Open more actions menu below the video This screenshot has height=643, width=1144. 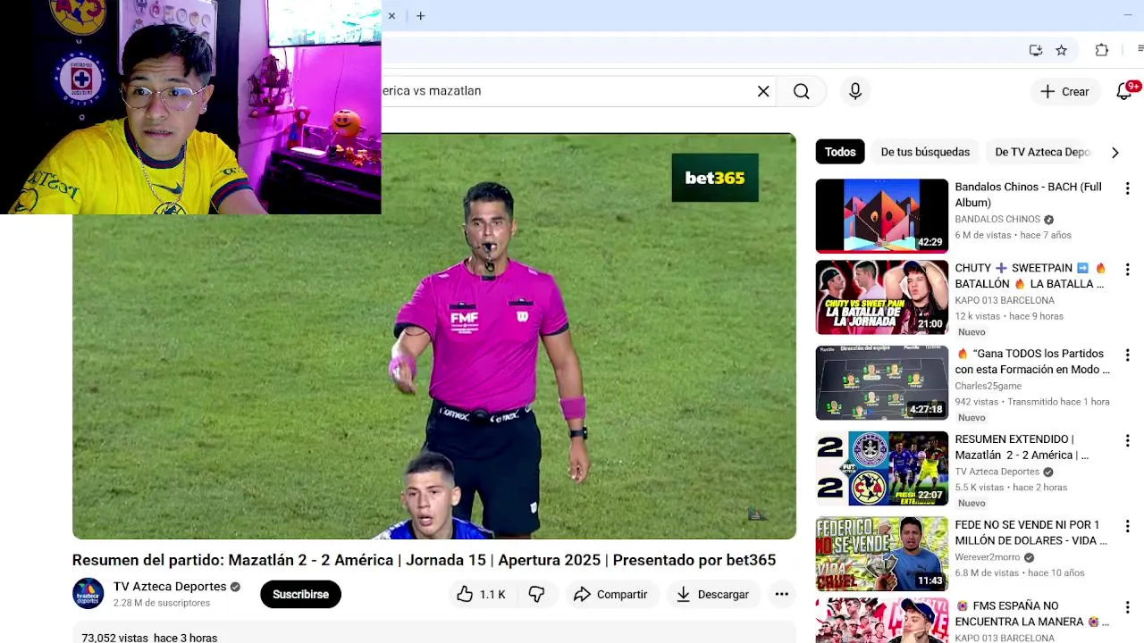[x=781, y=594]
